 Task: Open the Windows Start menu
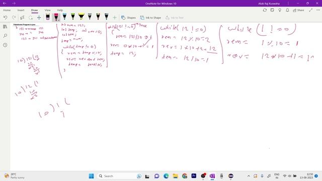point(92,176)
